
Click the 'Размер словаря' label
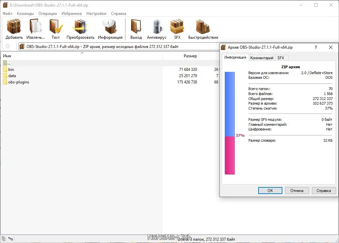(x=262, y=140)
